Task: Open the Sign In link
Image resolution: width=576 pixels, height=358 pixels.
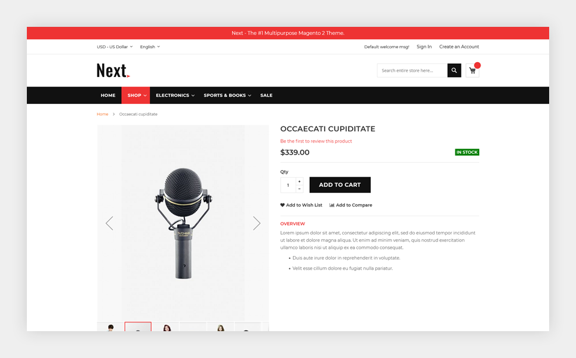Action: pyautogui.click(x=424, y=47)
